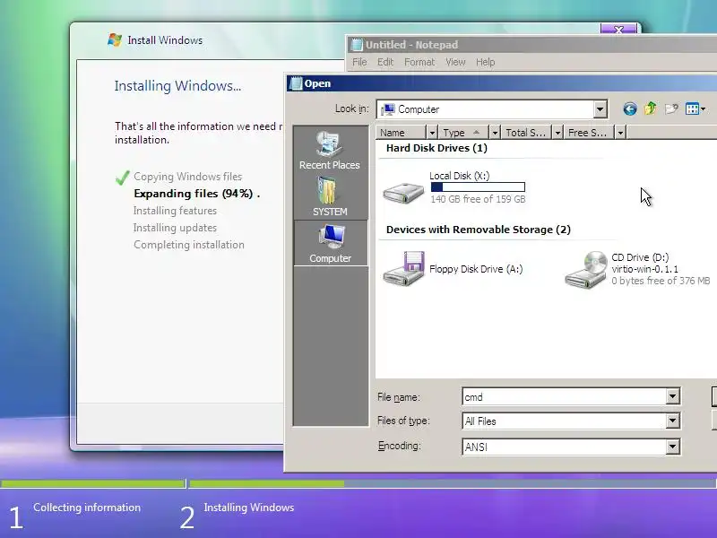
Task: Click the Untitled - Notepad title bar
Action: (x=532, y=45)
